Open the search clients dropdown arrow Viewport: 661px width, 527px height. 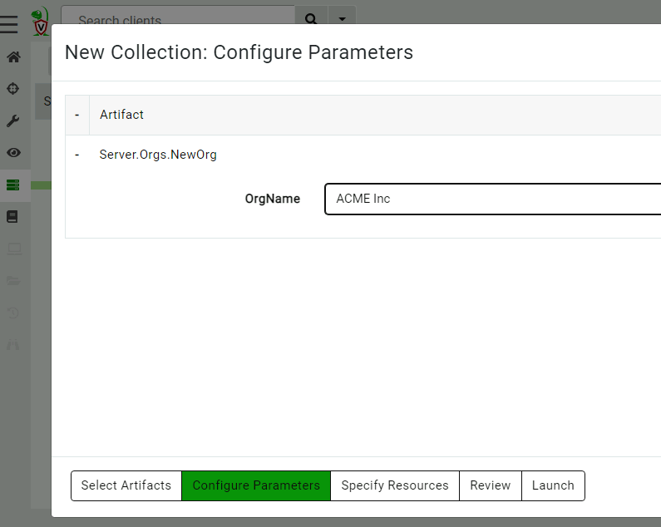(x=342, y=18)
